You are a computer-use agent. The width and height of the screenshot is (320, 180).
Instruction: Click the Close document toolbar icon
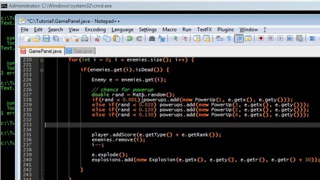65,38
